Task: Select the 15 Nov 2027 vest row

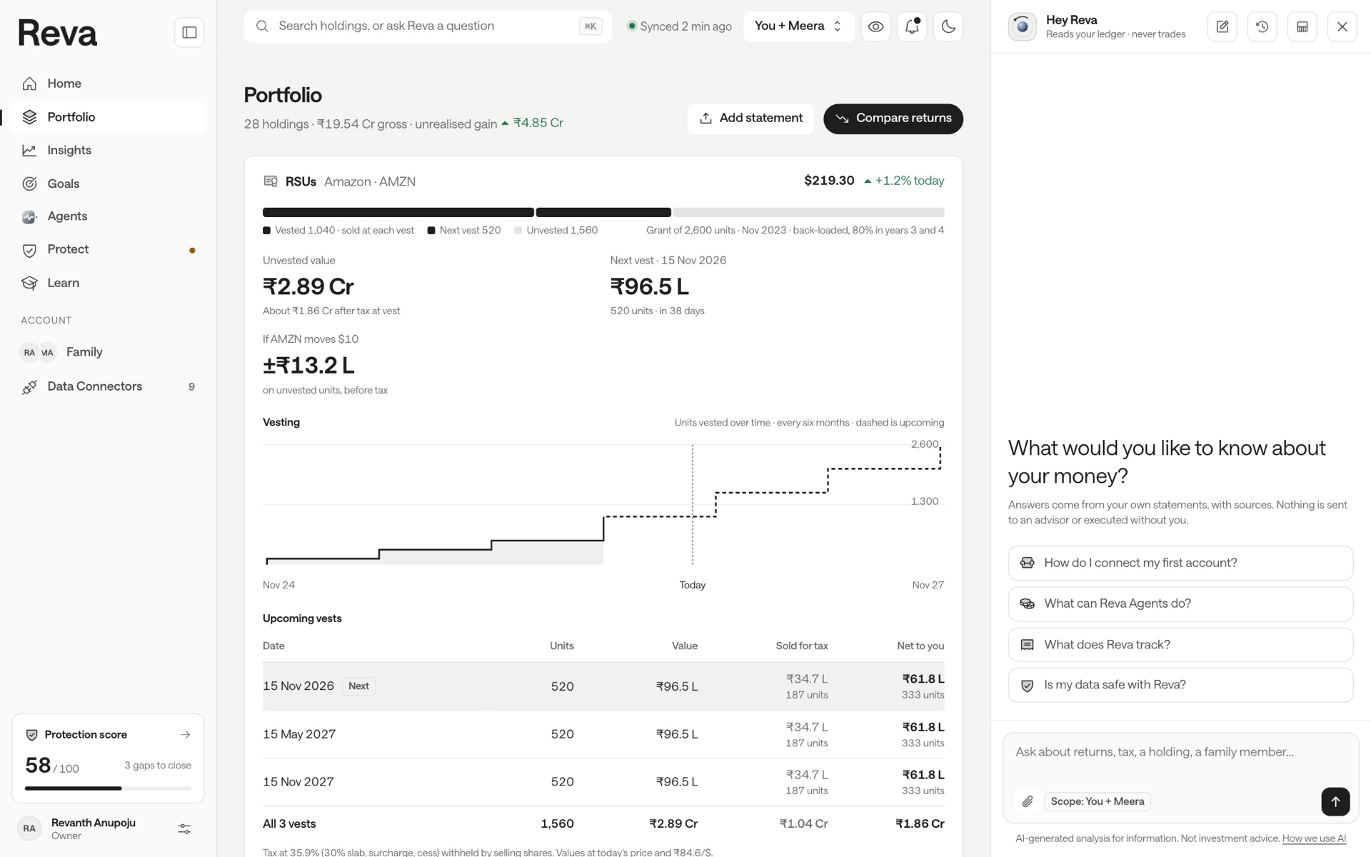Action: click(x=603, y=782)
